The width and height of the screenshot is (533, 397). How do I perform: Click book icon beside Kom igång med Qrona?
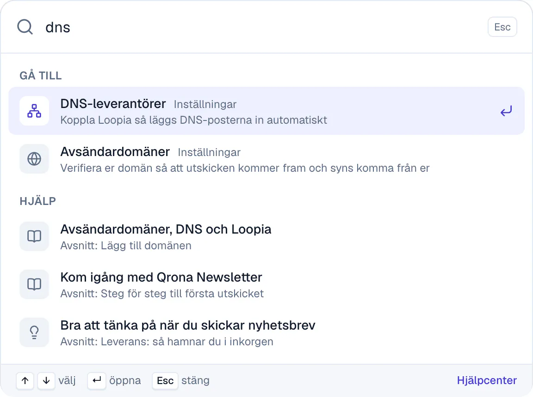(x=34, y=284)
